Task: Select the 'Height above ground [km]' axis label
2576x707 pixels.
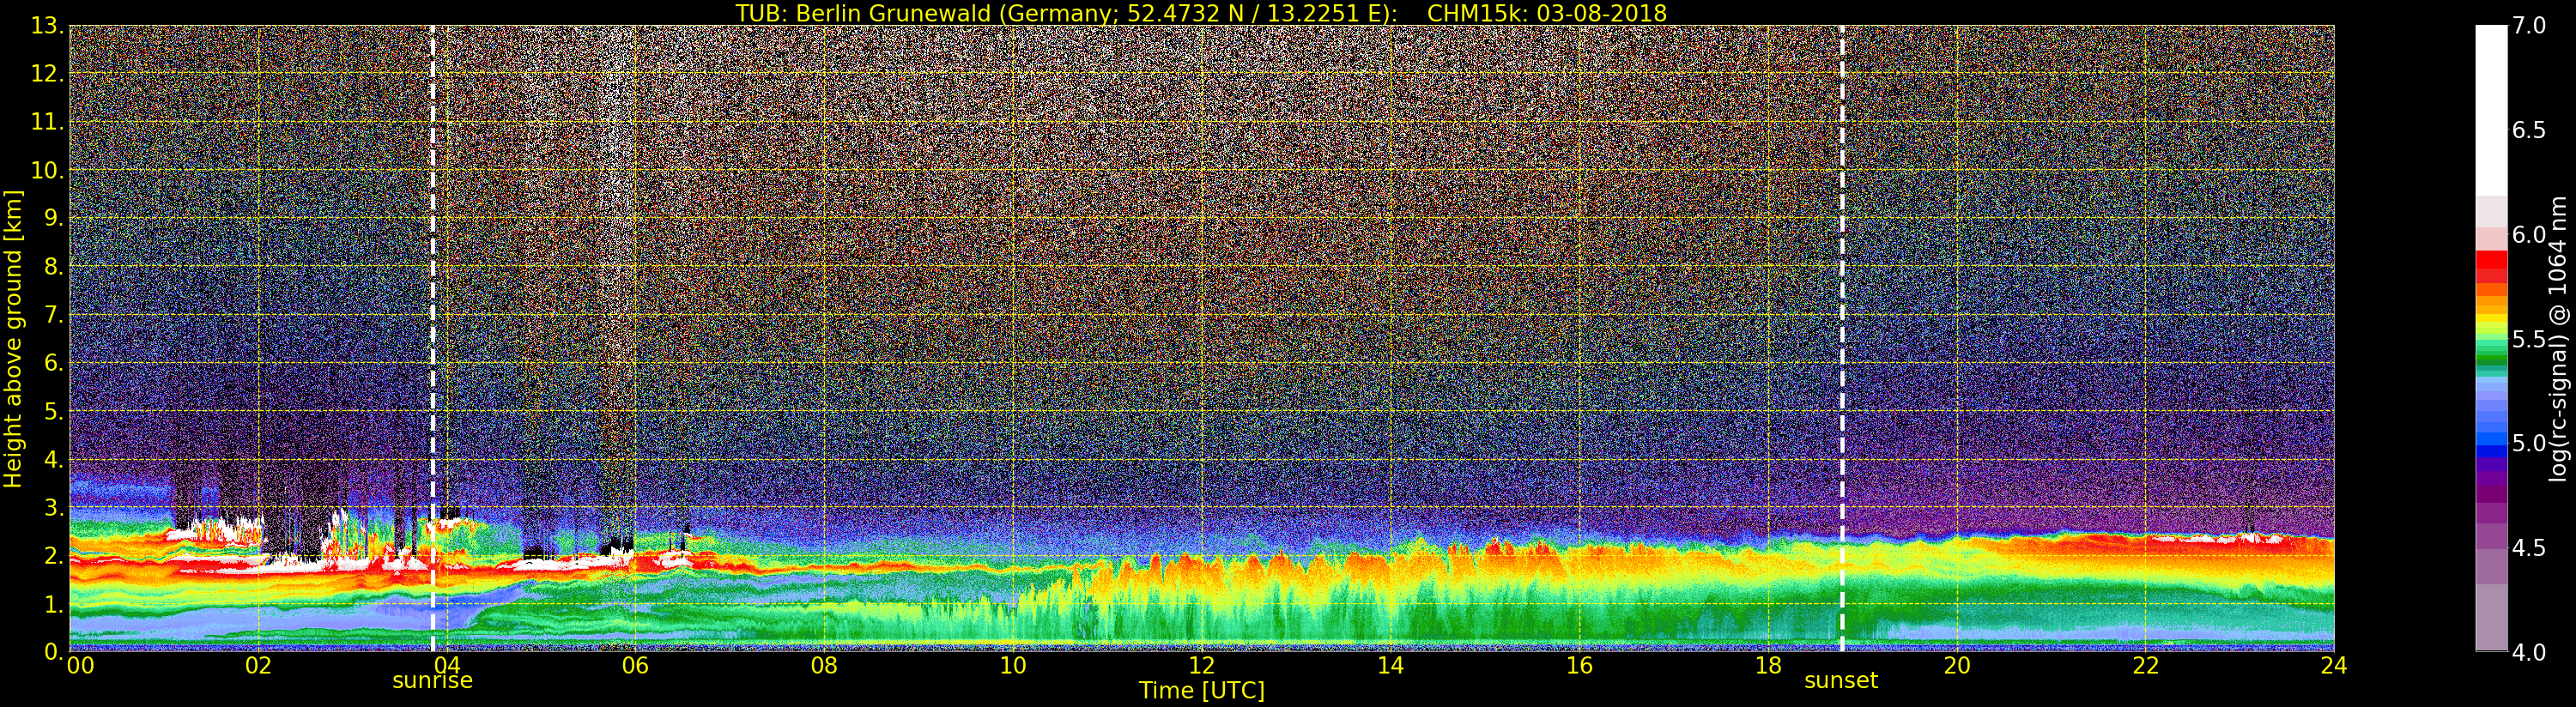Action: (x=13, y=338)
